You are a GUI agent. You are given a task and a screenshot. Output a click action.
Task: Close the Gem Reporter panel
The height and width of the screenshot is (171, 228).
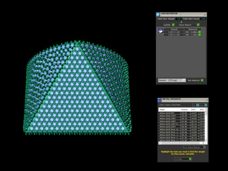(205, 14)
